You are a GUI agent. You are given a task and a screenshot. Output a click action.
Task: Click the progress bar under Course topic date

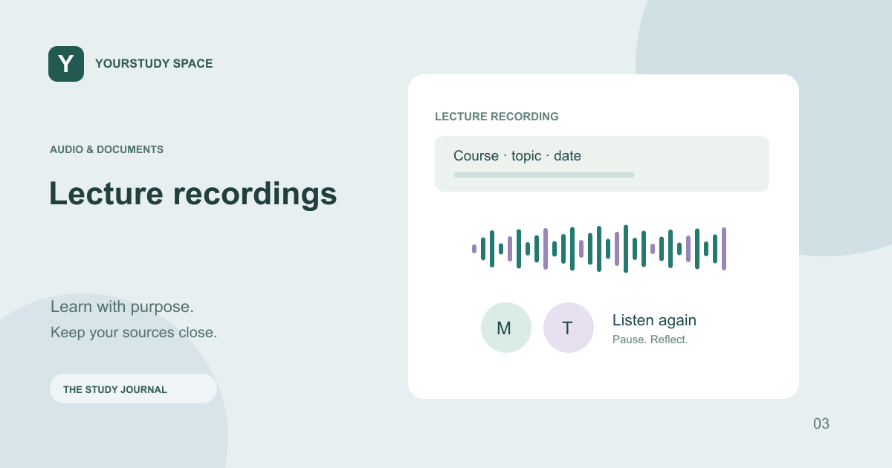click(x=544, y=175)
